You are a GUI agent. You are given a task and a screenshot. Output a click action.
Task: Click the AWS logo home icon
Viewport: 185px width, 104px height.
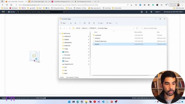(x=3, y=12)
